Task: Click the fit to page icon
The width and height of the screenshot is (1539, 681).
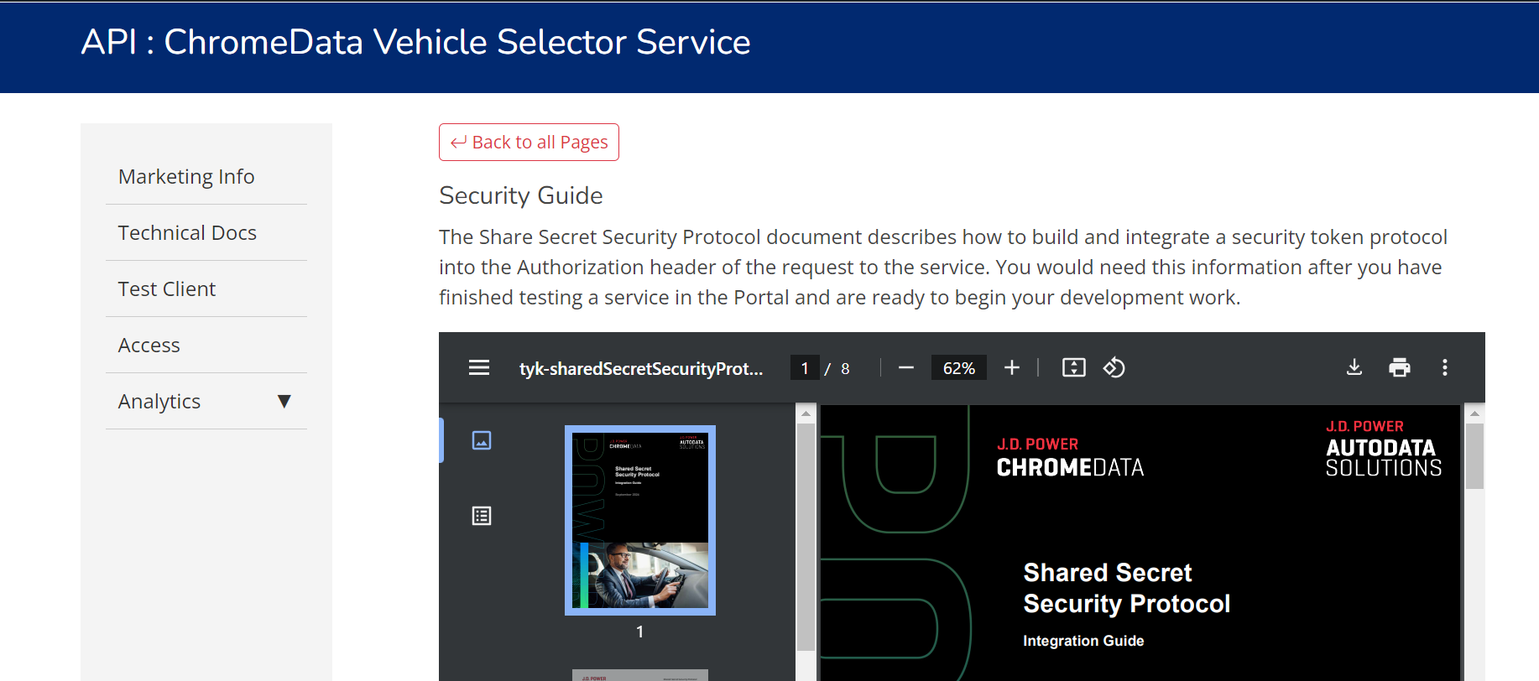Action: click(1073, 367)
